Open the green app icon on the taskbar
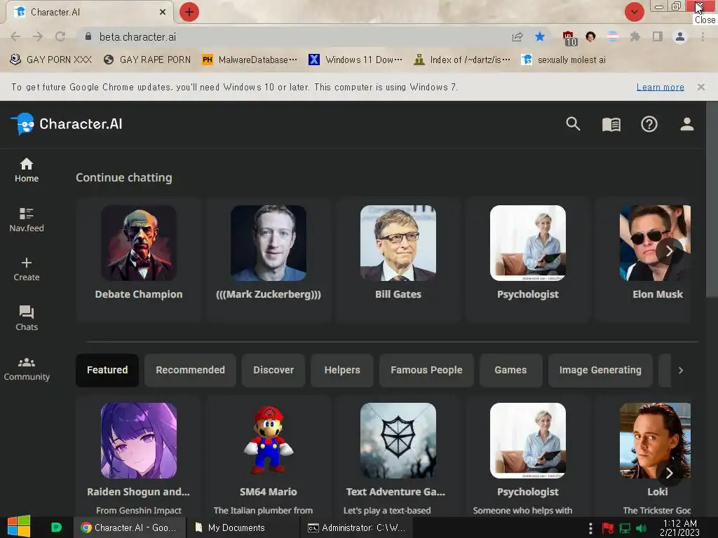 tap(56, 527)
